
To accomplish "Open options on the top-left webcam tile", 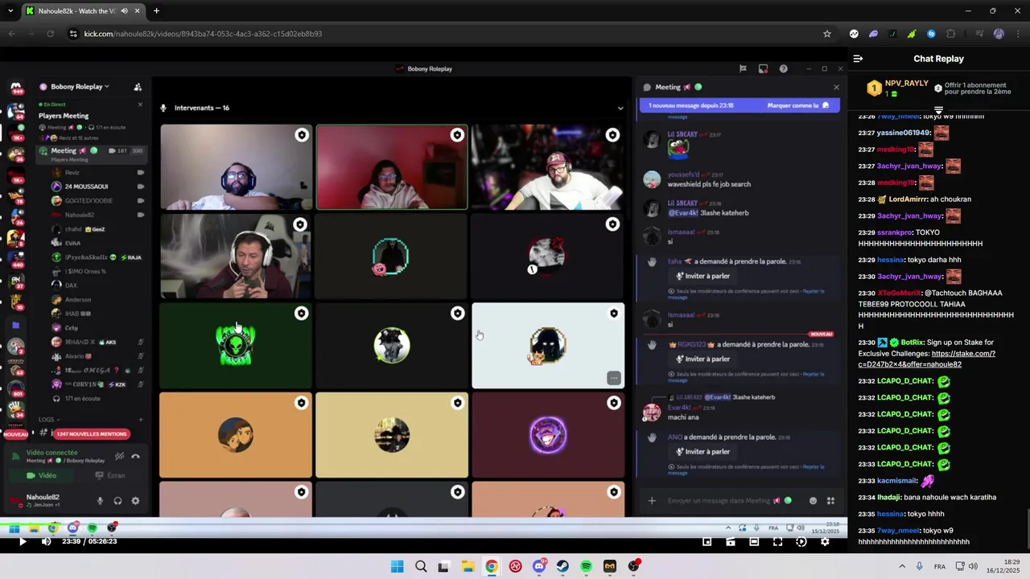I will pos(301,135).
